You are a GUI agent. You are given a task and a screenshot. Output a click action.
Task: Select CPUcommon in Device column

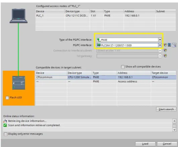[51, 77]
